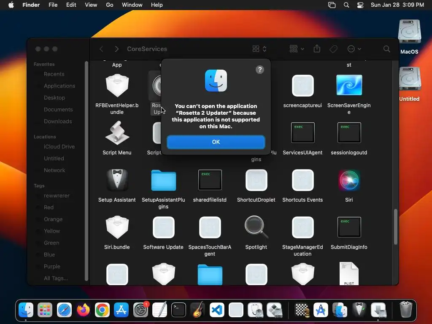Open the icon view switcher dropdown
Viewport: 432px width, 324px height.
(x=259, y=49)
